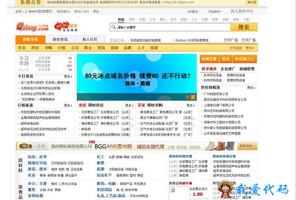
Task: Click the broken image placeholder near 1.00
Action: click(172, 190)
